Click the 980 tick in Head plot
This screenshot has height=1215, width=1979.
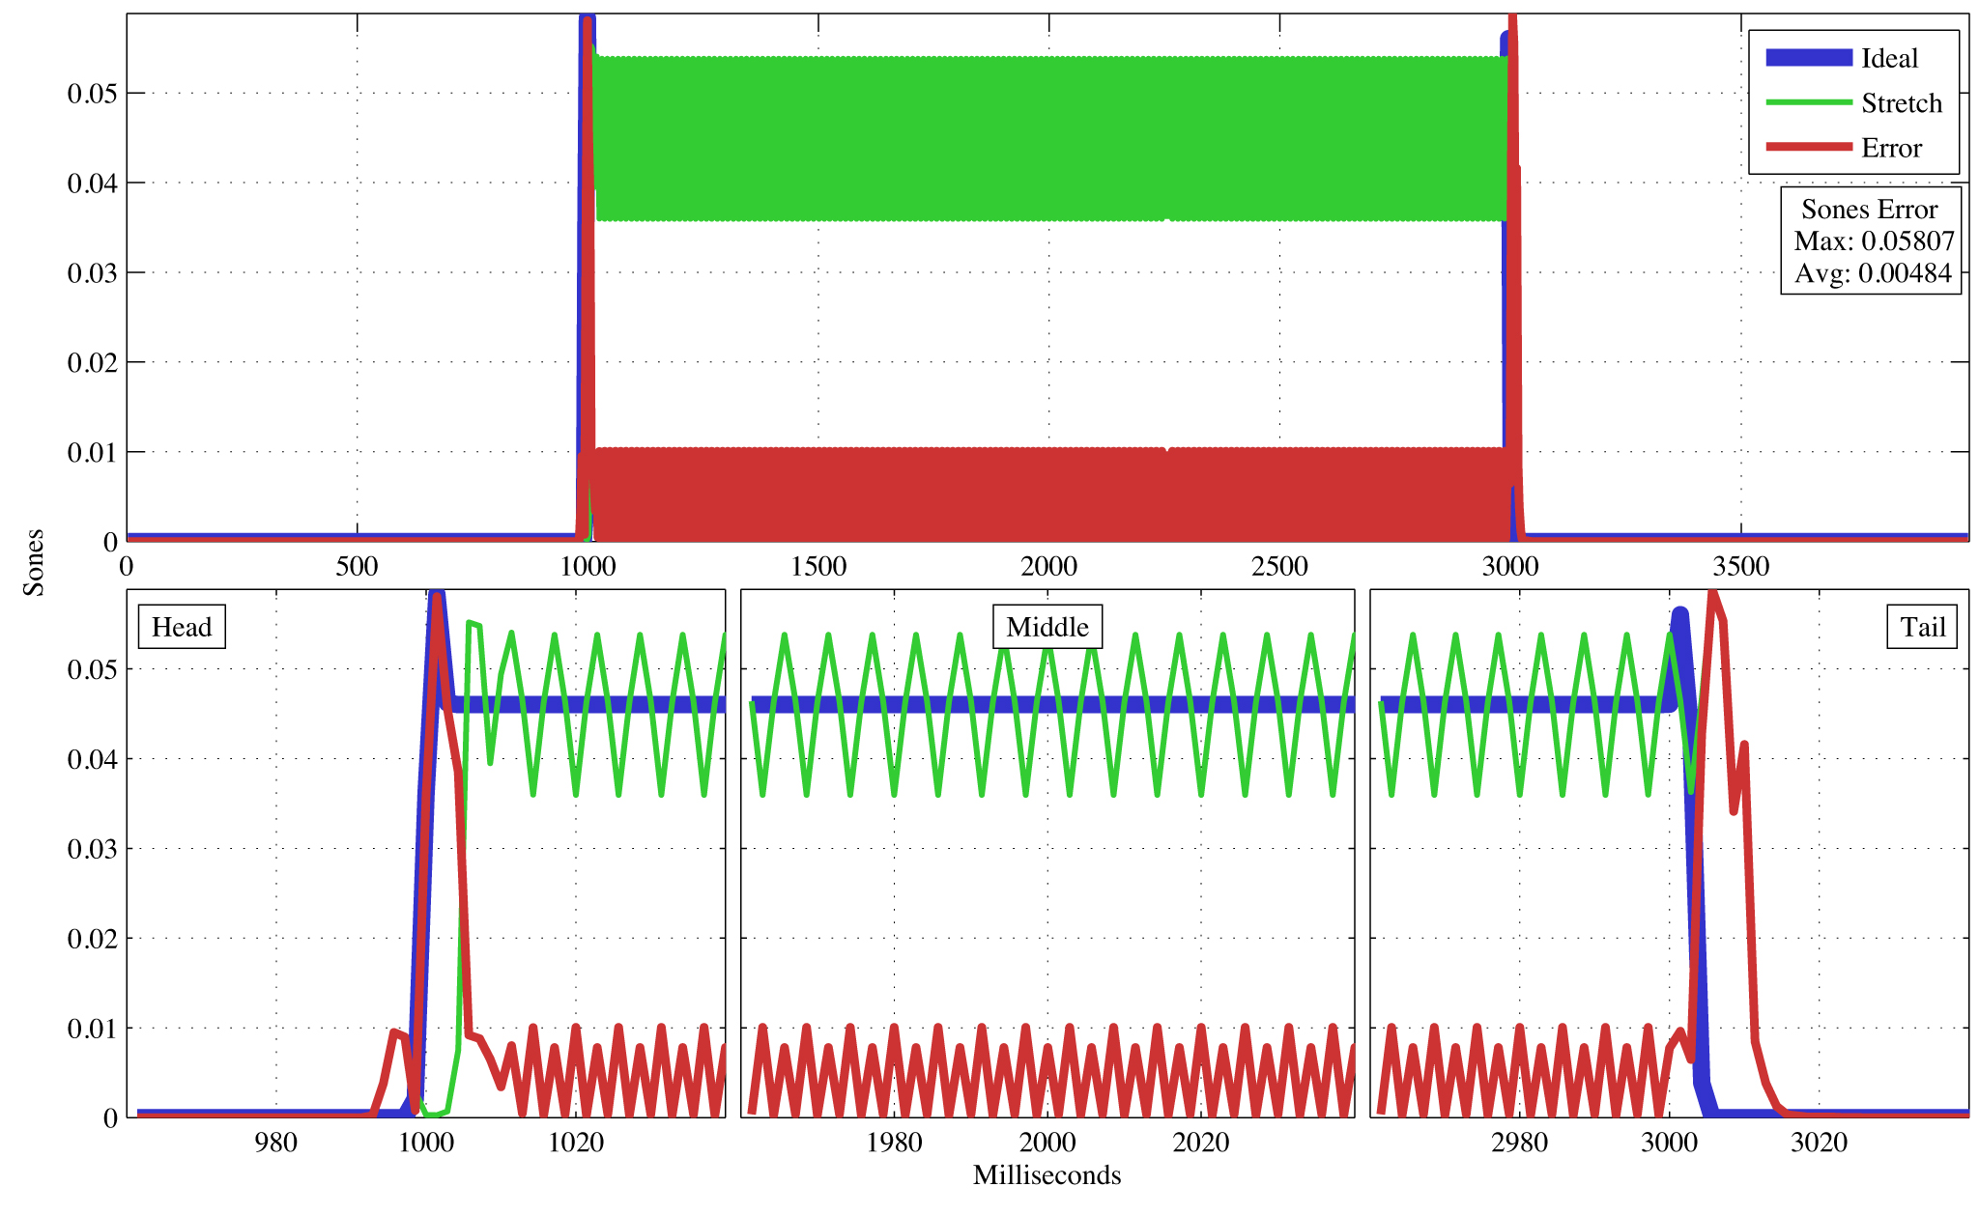point(275,1143)
